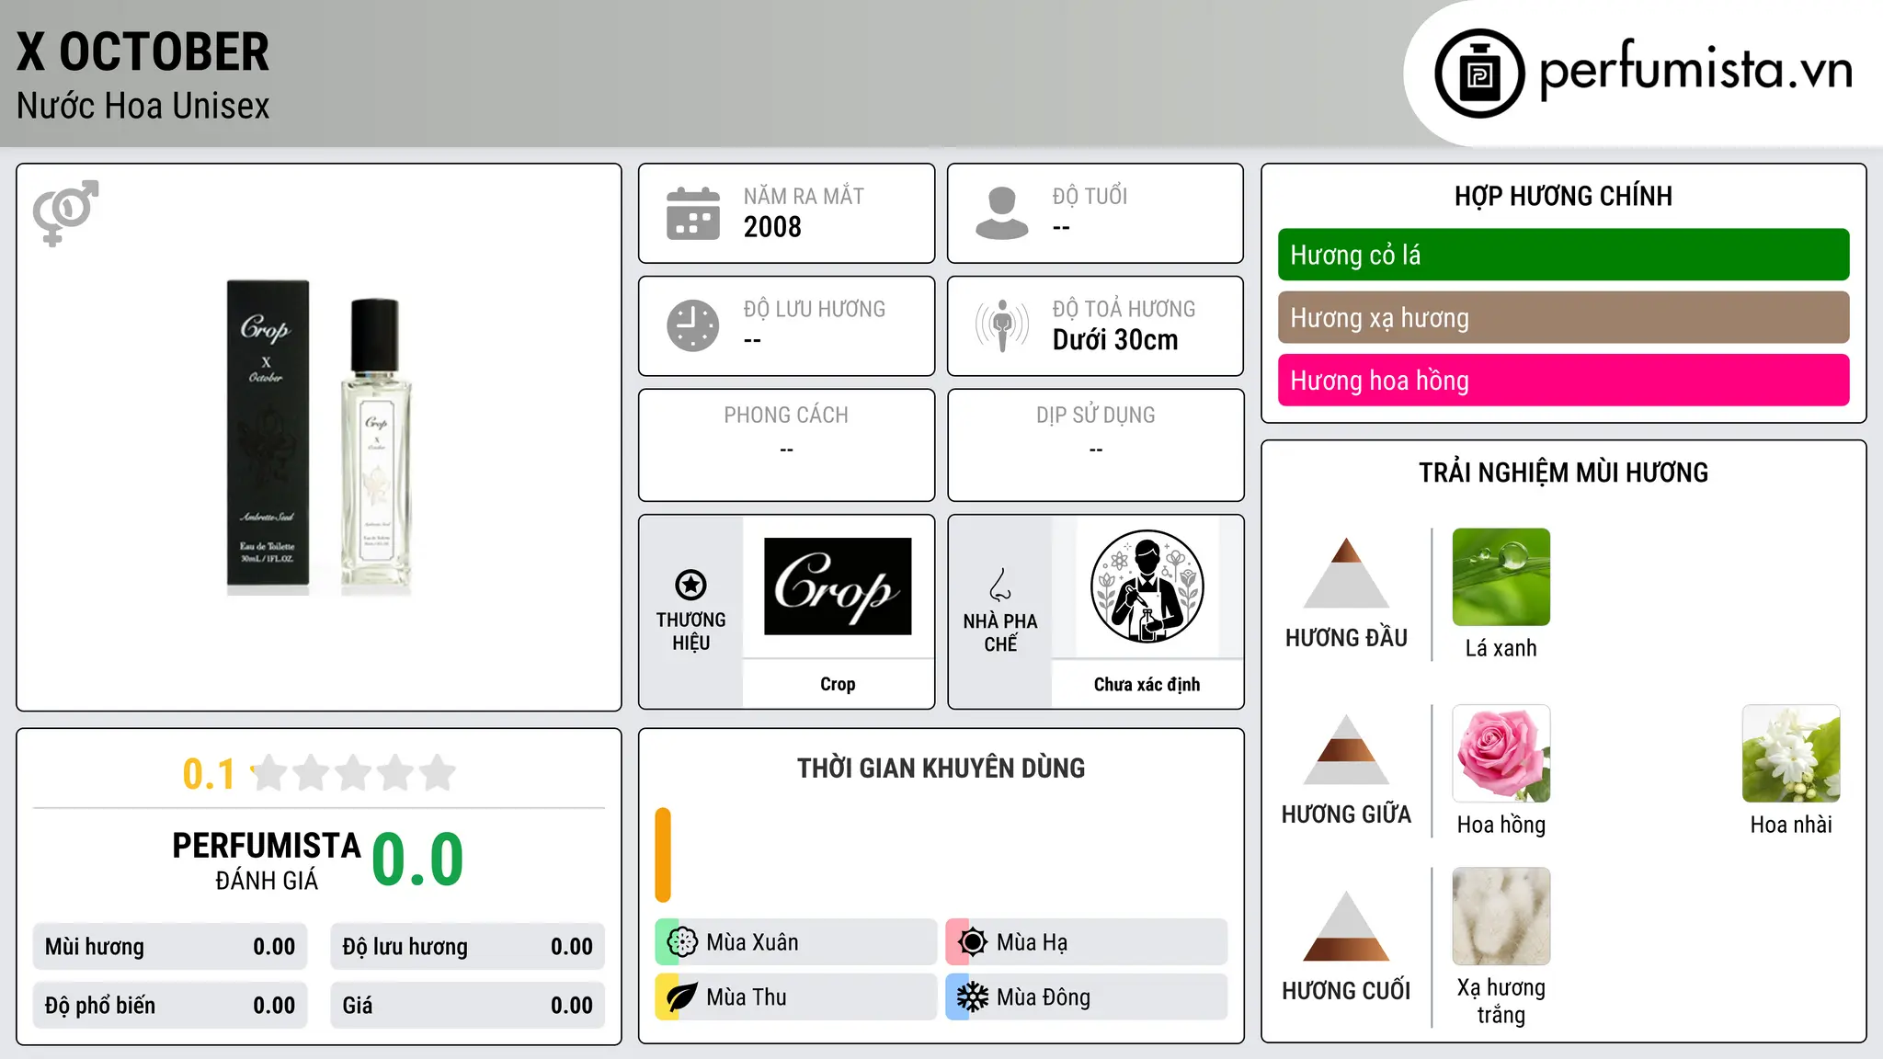The width and height of the screenshot is (1883, 1059).
Task: Click the HỢP HƯƠNG CHÍNH heading
Action: tap(1563, 196)
